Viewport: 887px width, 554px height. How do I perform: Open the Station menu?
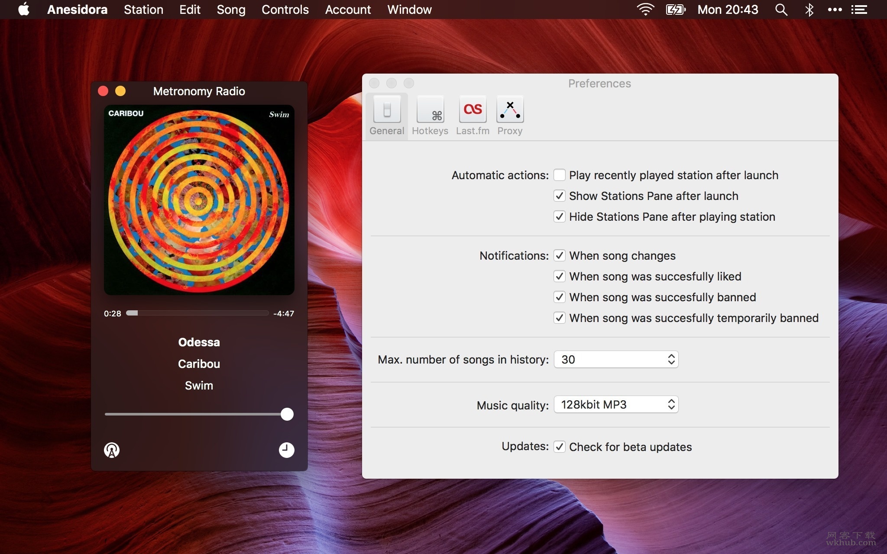click(143, 10)
